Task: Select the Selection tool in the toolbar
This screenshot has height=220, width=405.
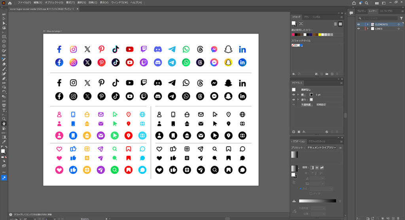Action: coord(4,19)
